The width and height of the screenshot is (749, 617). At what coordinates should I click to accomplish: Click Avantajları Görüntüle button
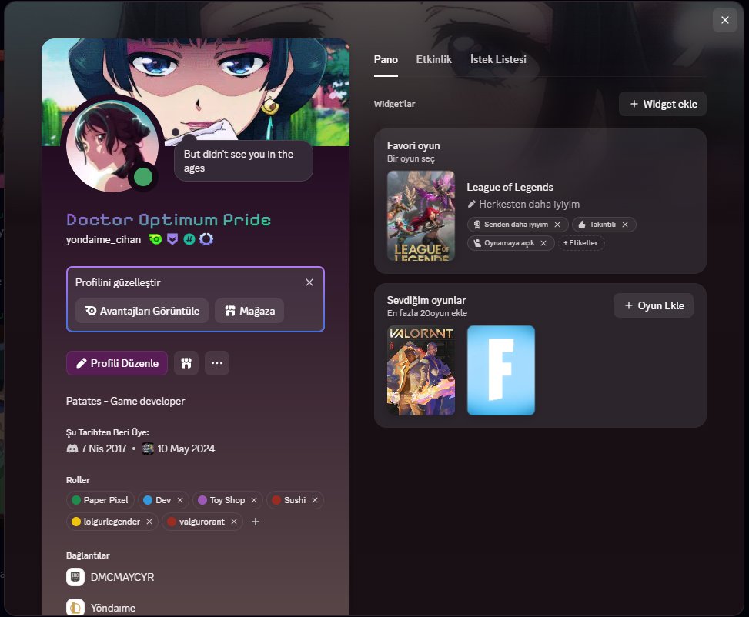pos(142,311)
